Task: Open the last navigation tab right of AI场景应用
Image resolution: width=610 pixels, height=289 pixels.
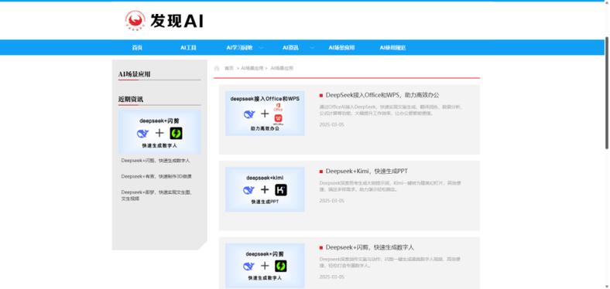Action: 392,48
